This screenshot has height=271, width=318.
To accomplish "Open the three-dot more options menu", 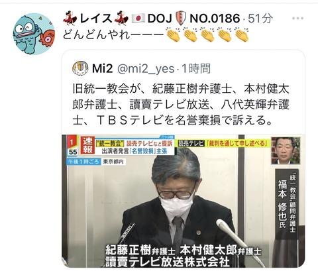I will pyautogui.click(x=297, y=19).
